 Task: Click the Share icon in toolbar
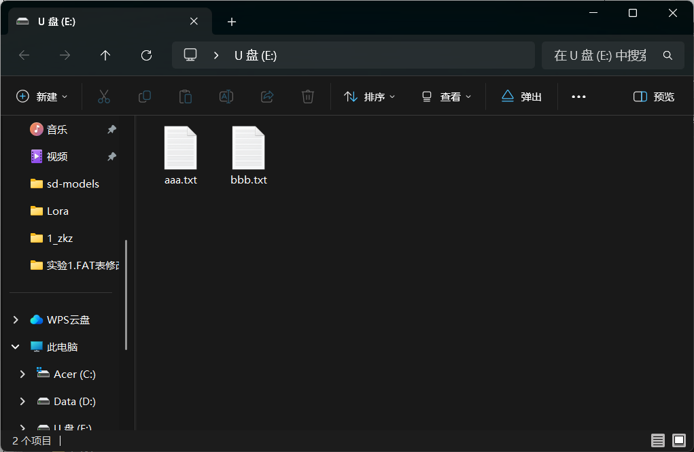(267, 97)
